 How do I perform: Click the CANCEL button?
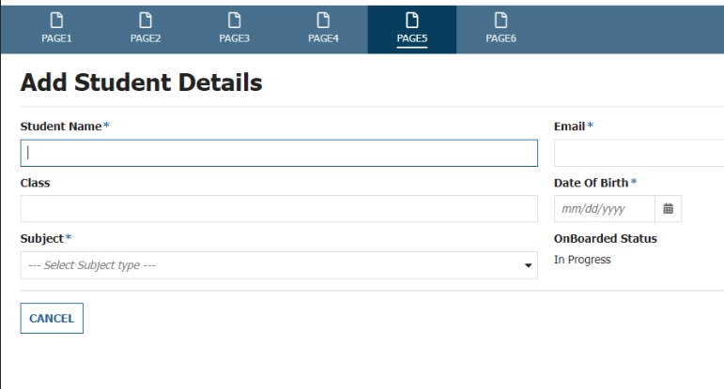pyautogui.click(x=52, y=318)
